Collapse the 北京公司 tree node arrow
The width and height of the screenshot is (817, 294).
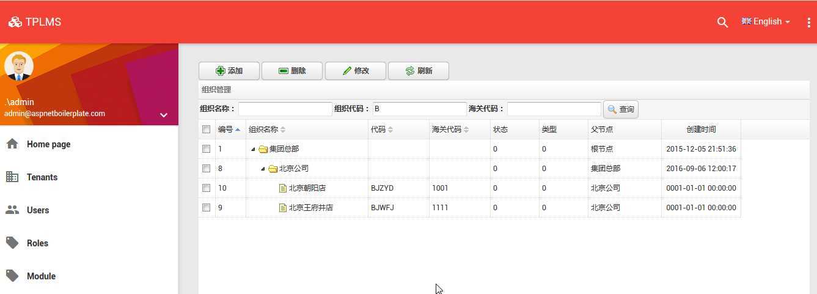click(263, 169)
